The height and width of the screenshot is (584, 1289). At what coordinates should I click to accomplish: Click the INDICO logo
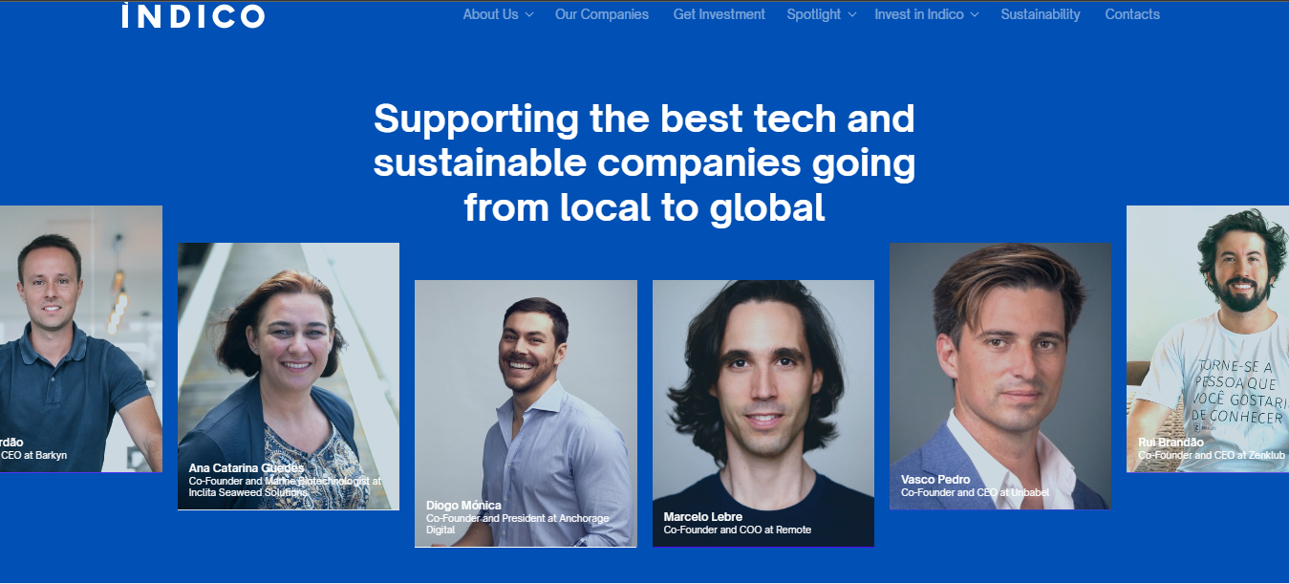(193, 16)
